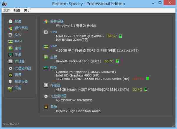Open the 文件 (File) menu
Viewport: 177px width, 129px height.
coord(7,10)
